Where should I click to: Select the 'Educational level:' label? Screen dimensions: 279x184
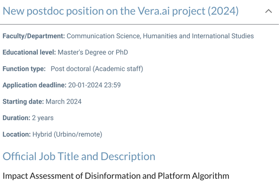coord(29,52)
